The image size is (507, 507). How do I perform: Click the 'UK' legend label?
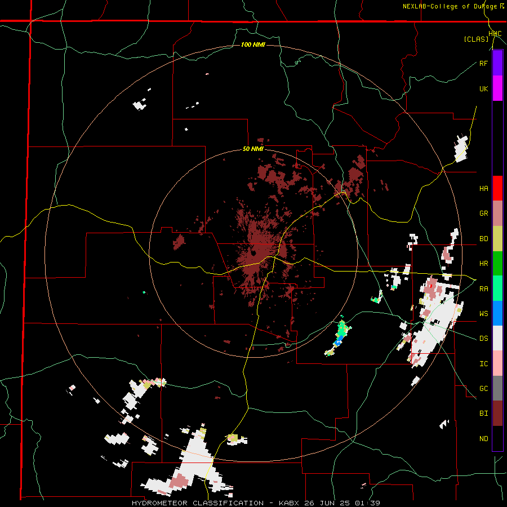(x=483, y=88)
